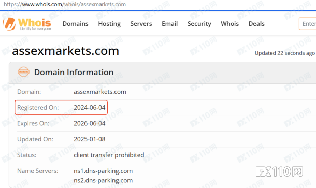Click the www globe icon beside Domain Information

click(24, 72)
